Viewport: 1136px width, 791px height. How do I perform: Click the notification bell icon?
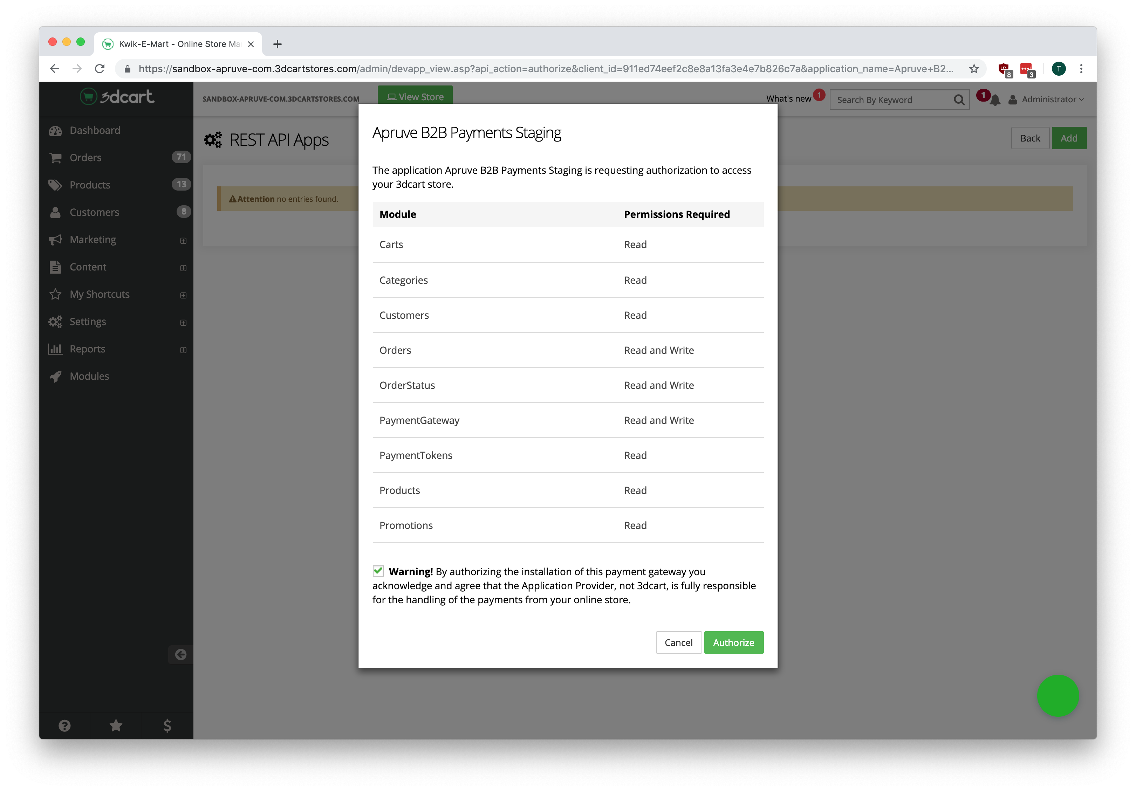[995, 101]
